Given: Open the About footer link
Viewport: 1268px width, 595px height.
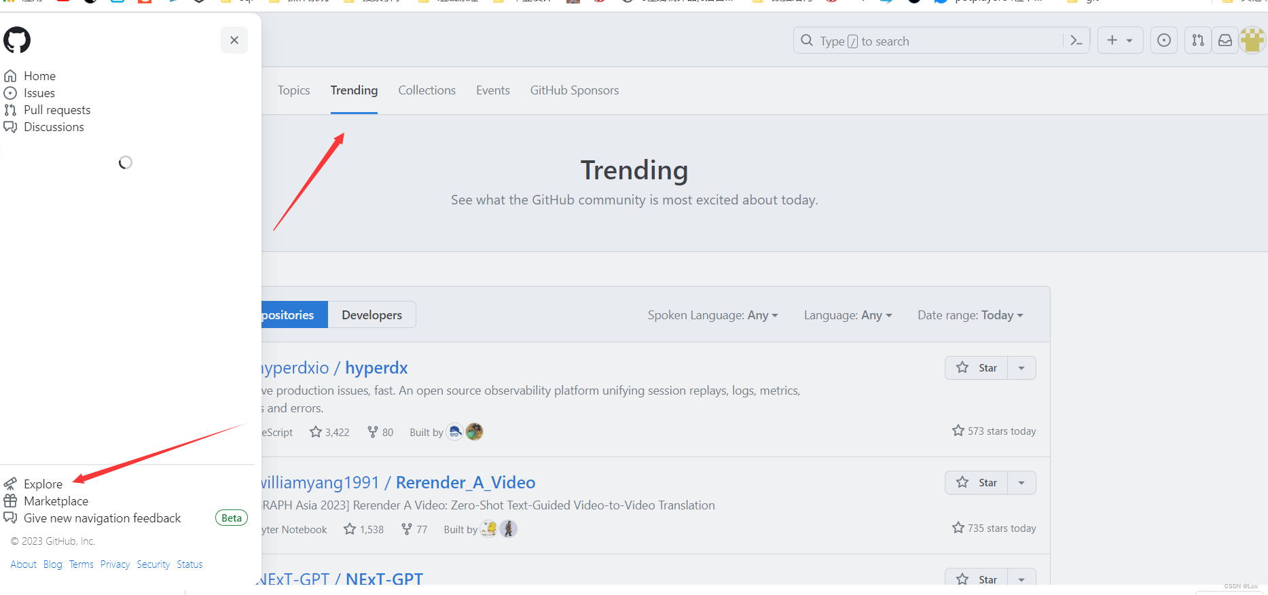Looking at the screenshot, I should (24, 564).
